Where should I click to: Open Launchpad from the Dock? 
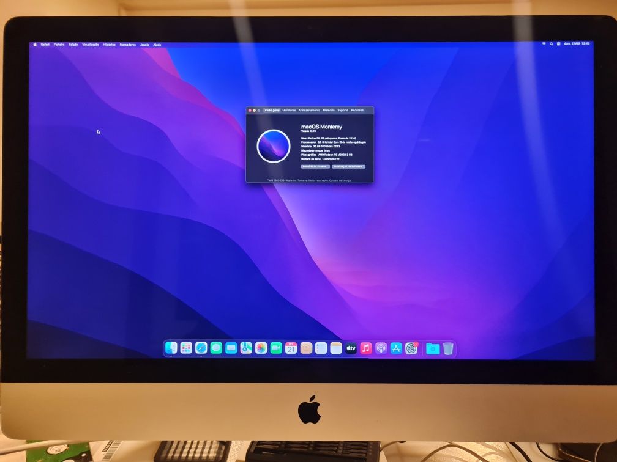pyautogui.click(x=186, y=348)
